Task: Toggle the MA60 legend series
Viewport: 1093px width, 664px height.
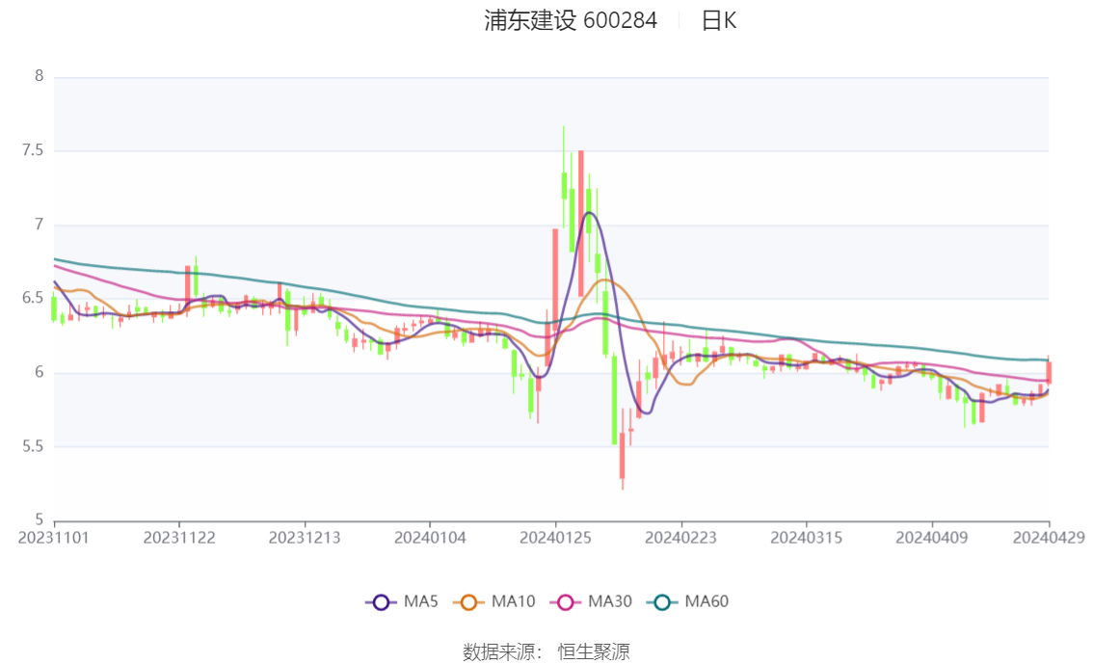Action: click(x=688, y=602)
